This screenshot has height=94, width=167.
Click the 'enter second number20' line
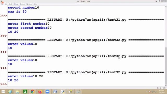tap(30, 28)
